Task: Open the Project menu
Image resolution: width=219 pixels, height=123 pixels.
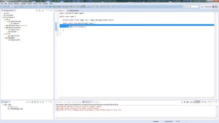Action: [35, 4]
